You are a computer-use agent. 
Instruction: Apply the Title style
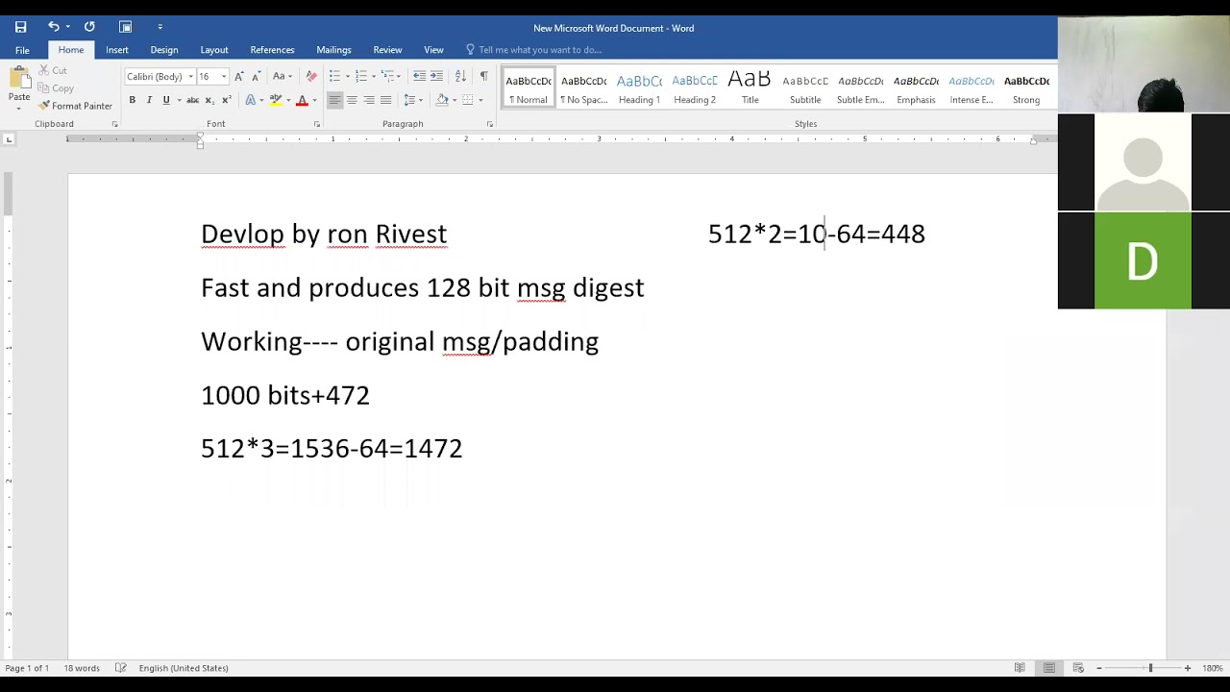click(x=750, y=88)
